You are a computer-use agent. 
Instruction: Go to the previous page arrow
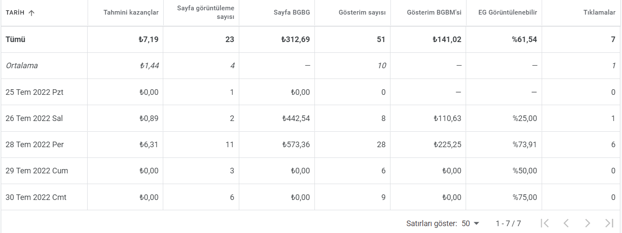566,223
